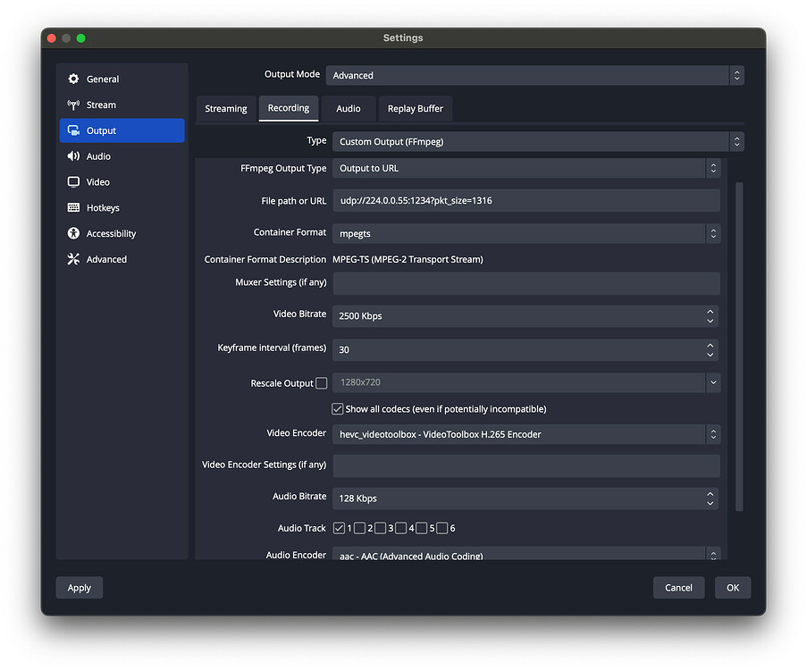
Task: Click the Apply button
Action: pyautogui.click(x=79, y=587)
